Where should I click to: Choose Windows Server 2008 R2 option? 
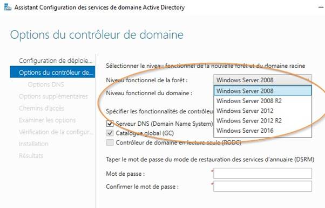pos(262,101)
